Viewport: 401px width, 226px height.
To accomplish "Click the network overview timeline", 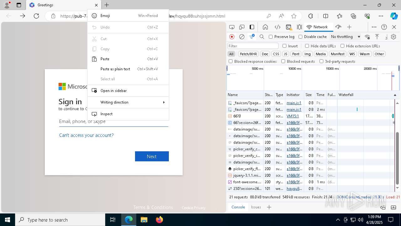I will [x=313, y=78].
